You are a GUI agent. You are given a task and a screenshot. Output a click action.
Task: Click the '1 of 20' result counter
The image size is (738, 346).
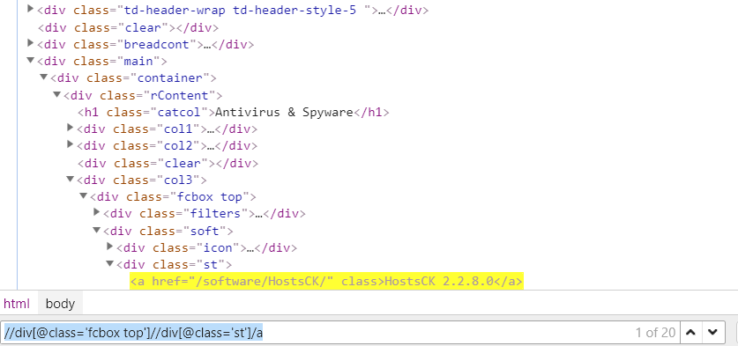(655, 333)
